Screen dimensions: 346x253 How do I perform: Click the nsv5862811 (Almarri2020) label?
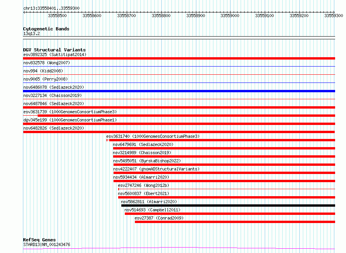(149, 202)
